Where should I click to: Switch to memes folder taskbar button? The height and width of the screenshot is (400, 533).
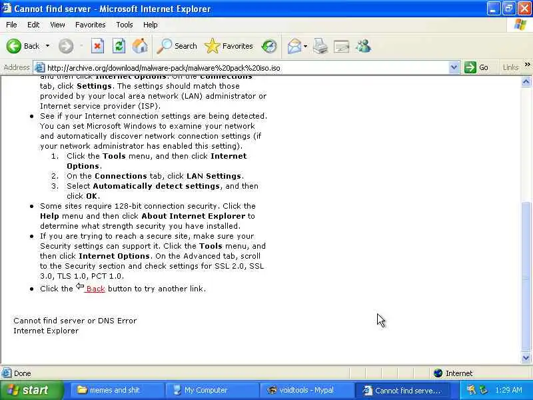click(x=117, y=390)
